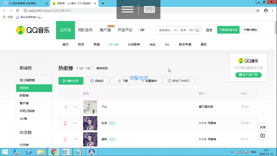Viewport: 277px width, 156px height.
Task: Select the 客户端 tab
Action: [x=105, y=30]
